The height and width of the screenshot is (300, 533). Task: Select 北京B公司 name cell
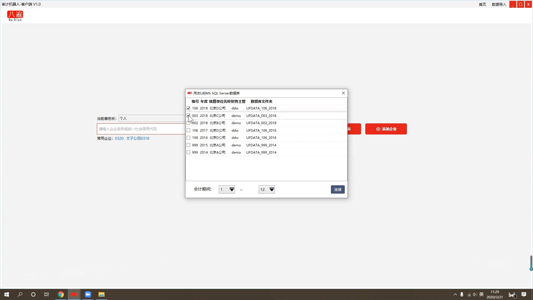click(217, 123)
